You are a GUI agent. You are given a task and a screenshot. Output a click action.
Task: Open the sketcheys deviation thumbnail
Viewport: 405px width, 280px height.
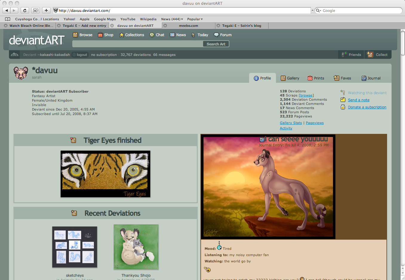pos(75,247)
